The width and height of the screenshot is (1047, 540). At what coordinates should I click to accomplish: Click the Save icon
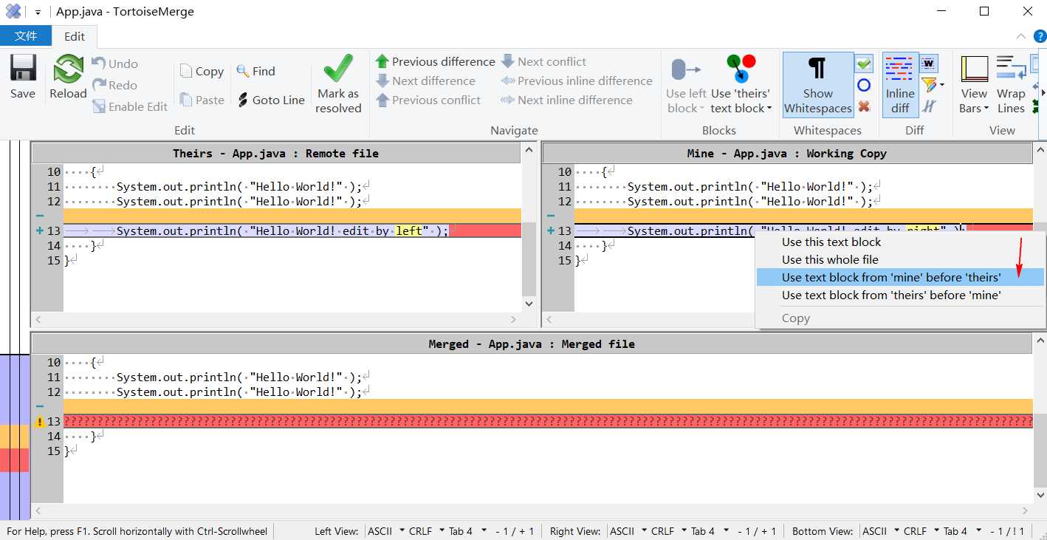[x=23, y=69]
